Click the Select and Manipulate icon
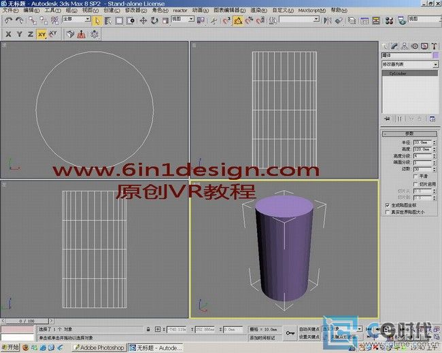The image size is (442, 353). click(214, 20)
